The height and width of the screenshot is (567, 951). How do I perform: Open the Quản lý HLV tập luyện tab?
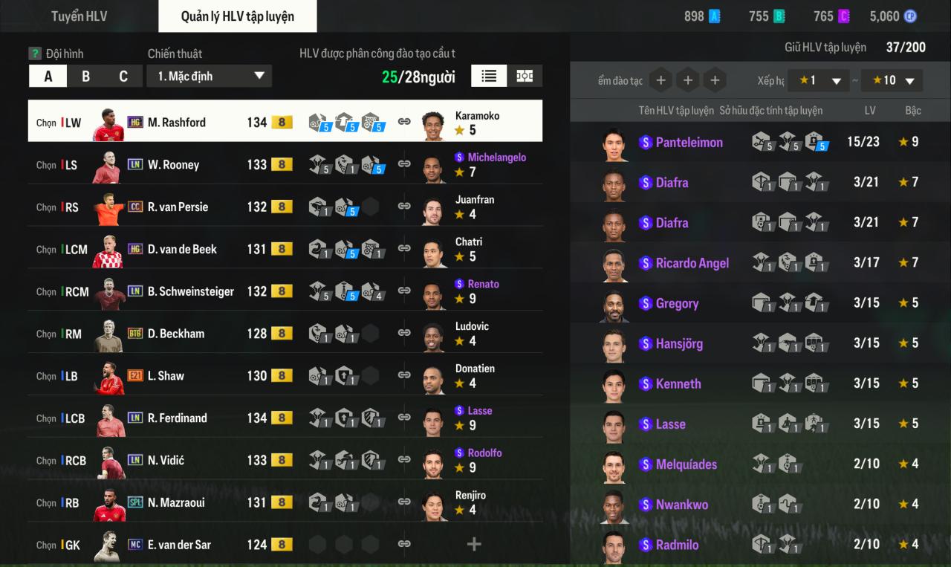coord(238,16)
